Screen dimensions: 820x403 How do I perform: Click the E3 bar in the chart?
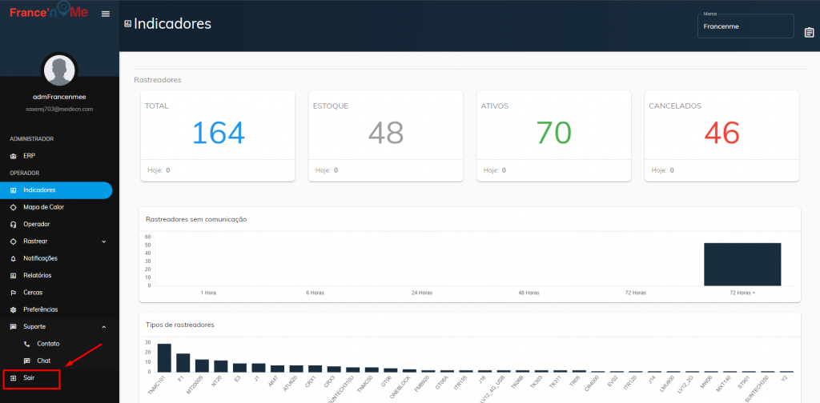240,368
